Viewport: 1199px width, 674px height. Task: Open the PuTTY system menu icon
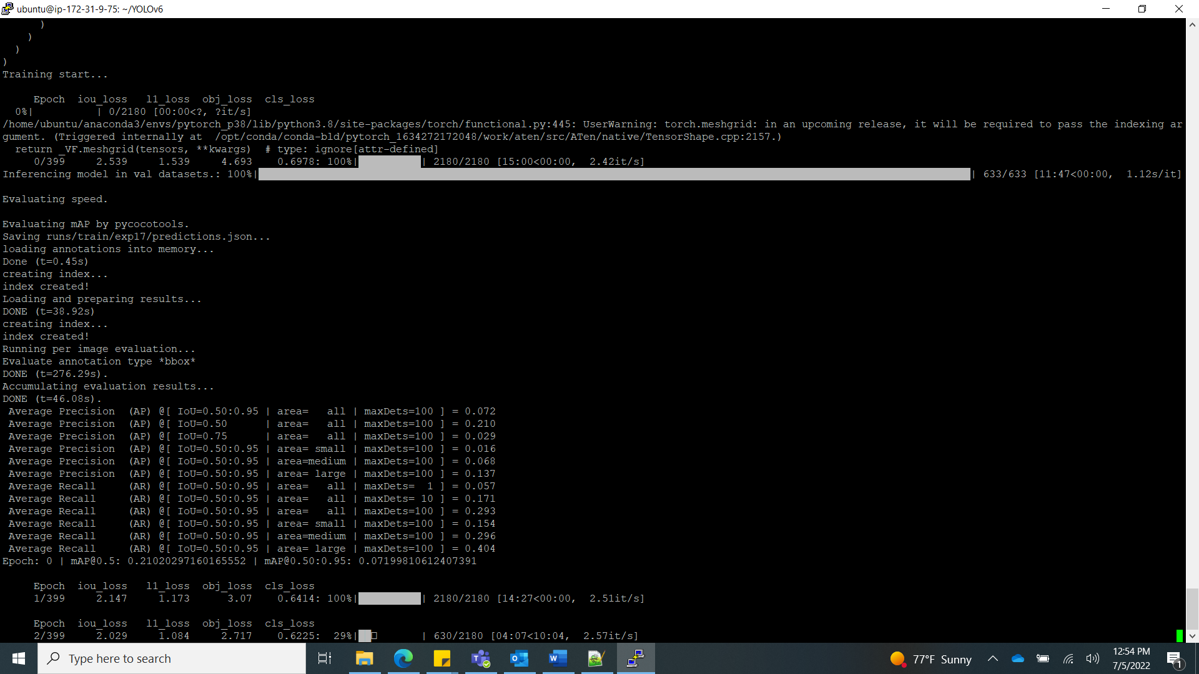(7, 9)
